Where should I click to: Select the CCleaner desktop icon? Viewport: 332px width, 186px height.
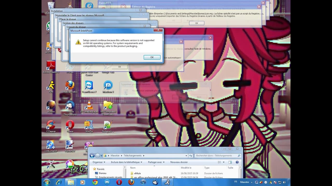coord(51,127)
